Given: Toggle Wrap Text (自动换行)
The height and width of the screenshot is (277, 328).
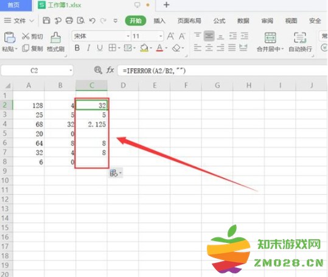Looking at the screenshot, I should (x=300, y=42).
